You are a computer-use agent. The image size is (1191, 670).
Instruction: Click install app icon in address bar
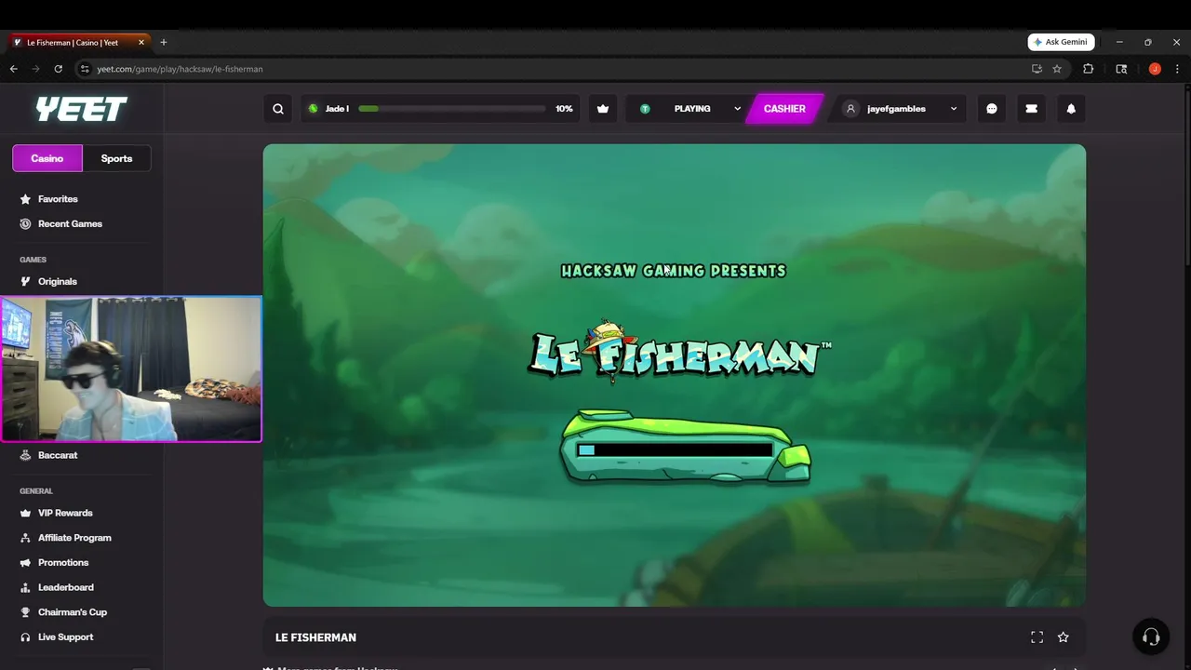click(x=1037, y=69)
